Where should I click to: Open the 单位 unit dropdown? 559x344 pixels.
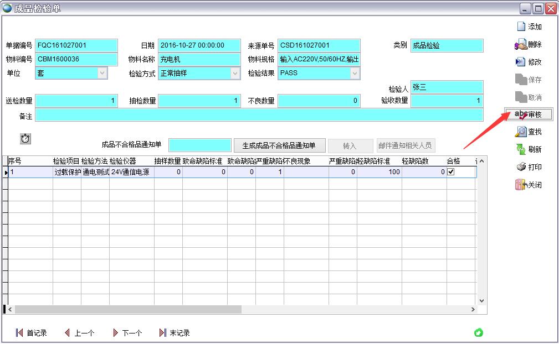tap(103, 72)
